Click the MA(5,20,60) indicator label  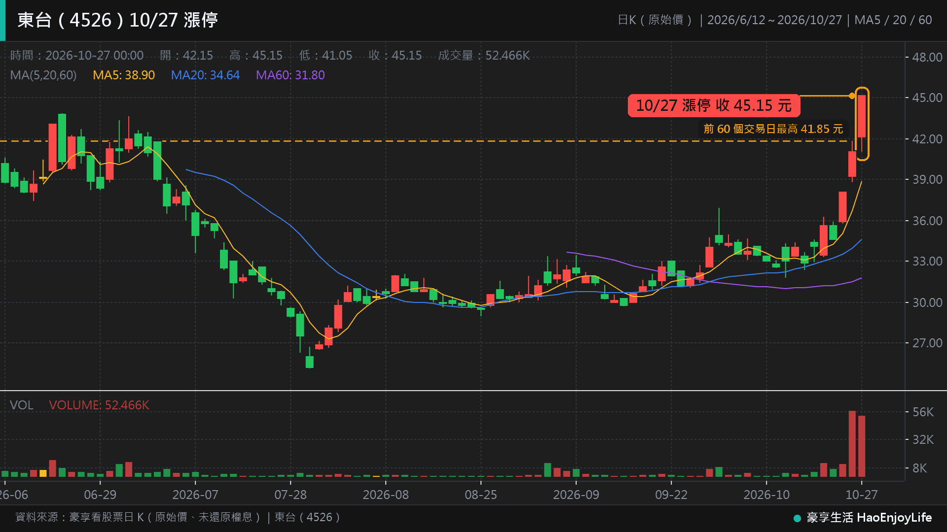point(43,75)
